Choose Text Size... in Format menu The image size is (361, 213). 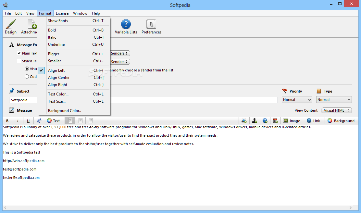[74, 101]
